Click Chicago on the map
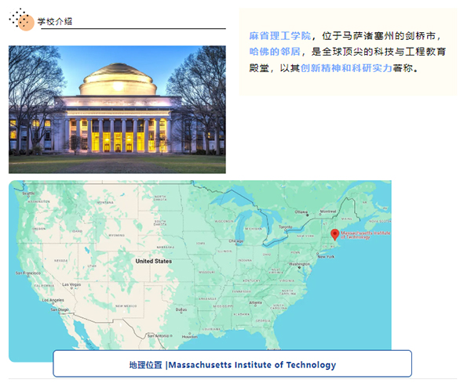Screen dimensions: 471x383 pyautogui.click(x=236, y=241)
